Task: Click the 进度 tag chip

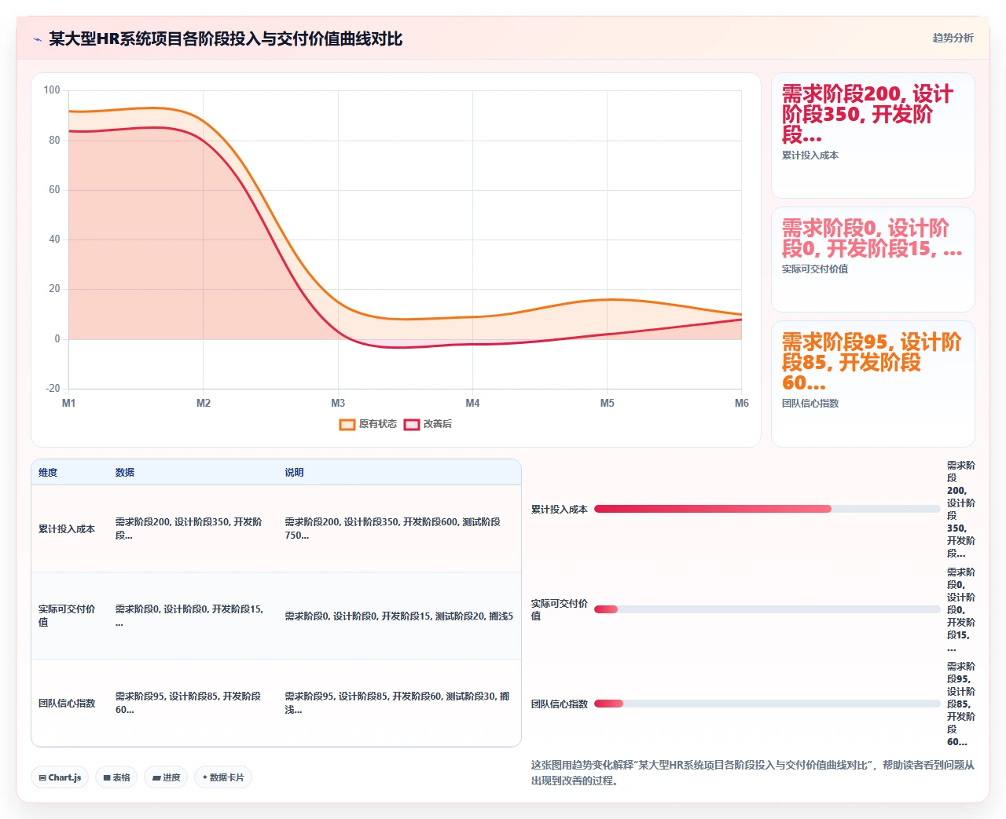Action: click(166, 777)
